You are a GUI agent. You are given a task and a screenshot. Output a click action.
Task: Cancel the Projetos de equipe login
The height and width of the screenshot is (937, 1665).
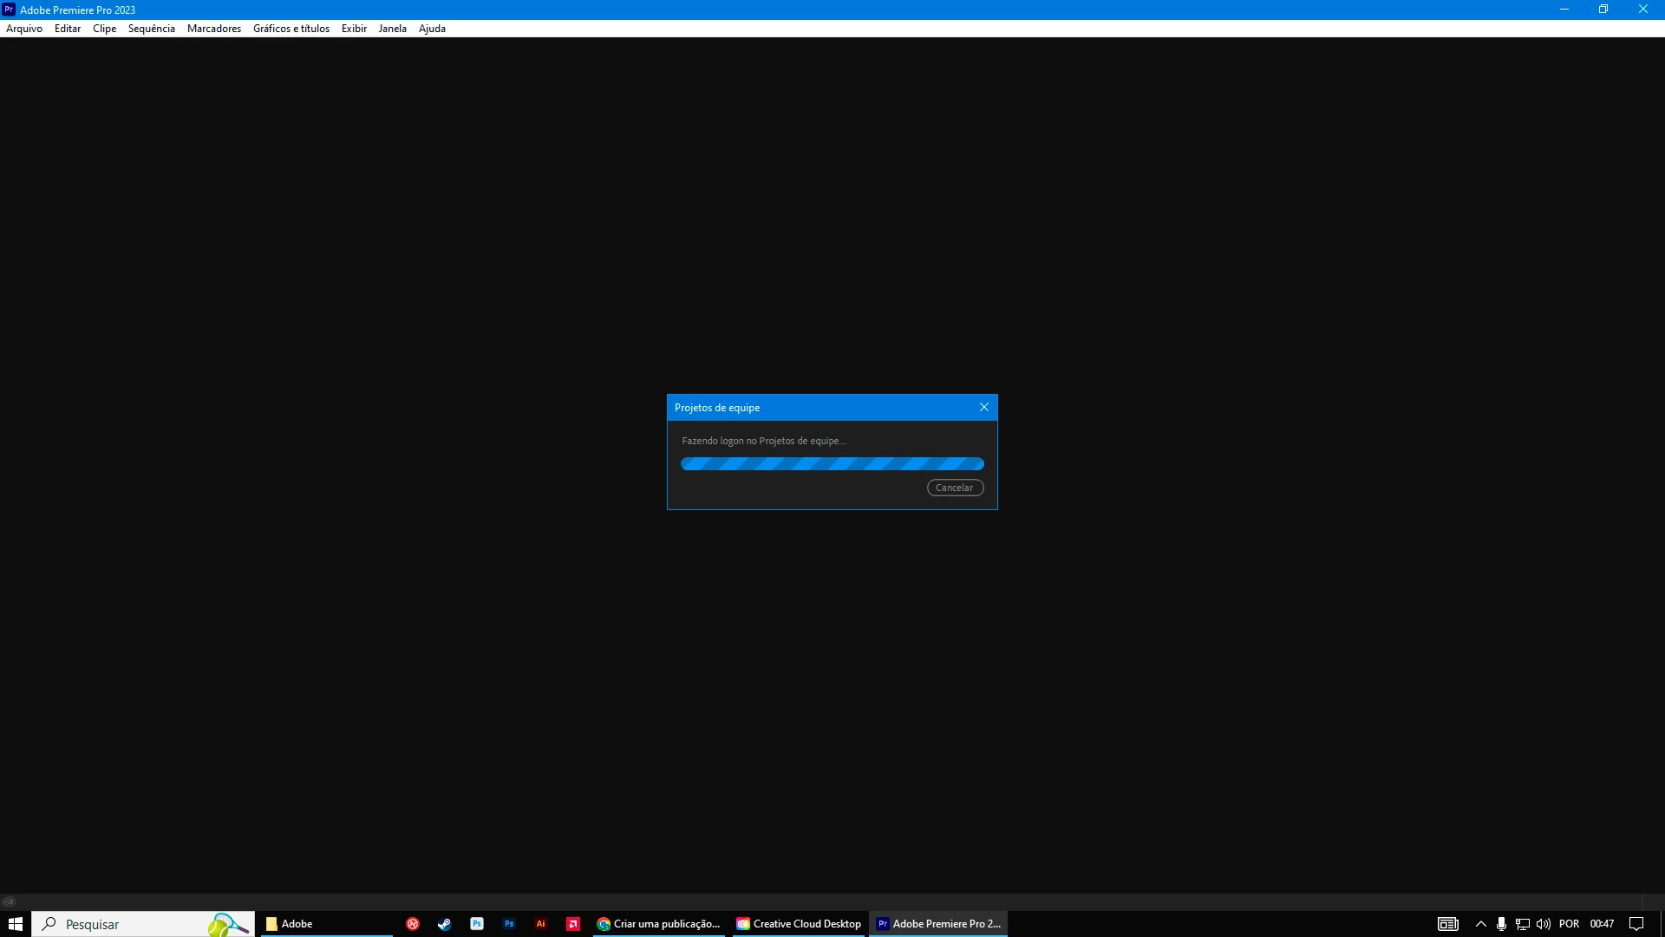coord(955,488)
